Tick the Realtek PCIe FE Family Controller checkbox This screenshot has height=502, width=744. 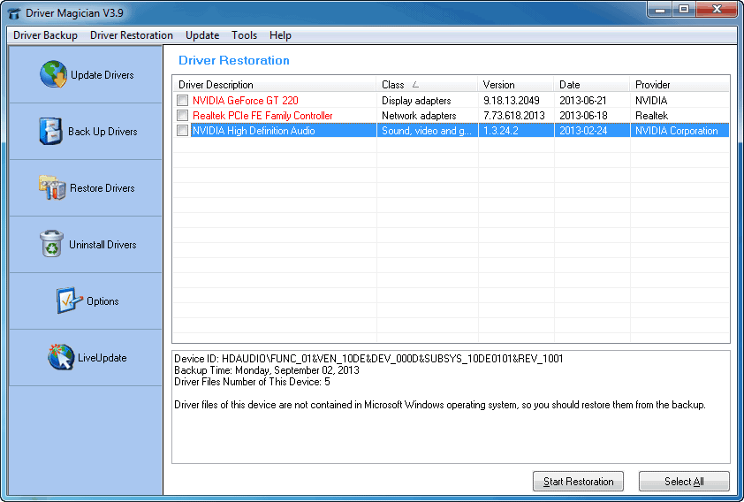point(182,116)
